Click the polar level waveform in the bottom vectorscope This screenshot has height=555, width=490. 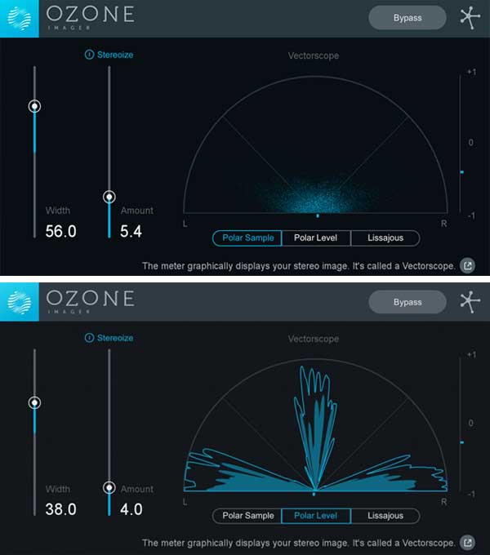pos(315,428)
